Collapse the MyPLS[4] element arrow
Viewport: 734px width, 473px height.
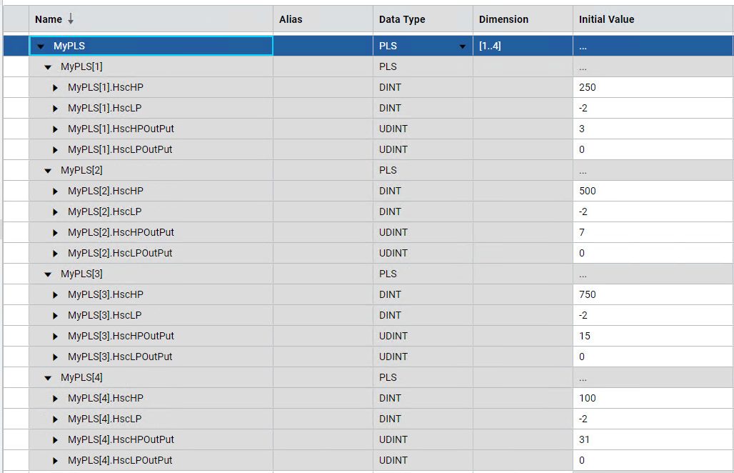(x=48, y=378)
